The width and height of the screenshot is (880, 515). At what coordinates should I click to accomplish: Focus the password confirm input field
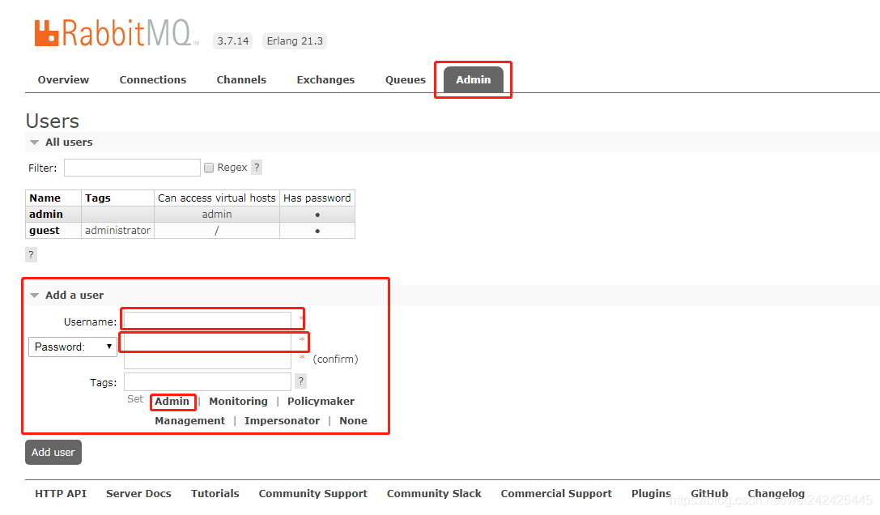[207, 360]
